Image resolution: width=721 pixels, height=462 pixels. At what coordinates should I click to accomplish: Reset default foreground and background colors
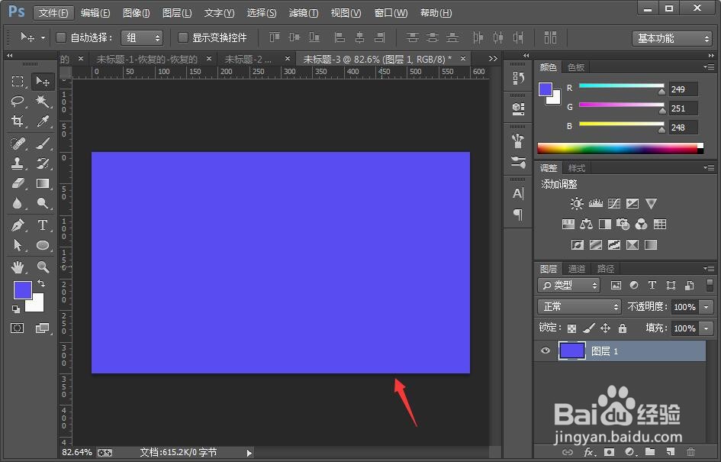[x=16, y=309]
